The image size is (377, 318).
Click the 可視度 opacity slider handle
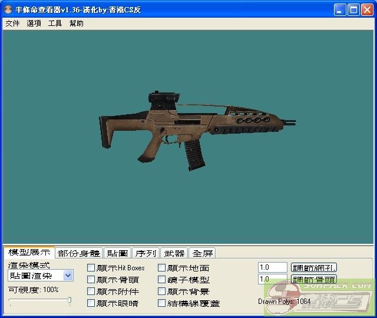coord(70,301)
